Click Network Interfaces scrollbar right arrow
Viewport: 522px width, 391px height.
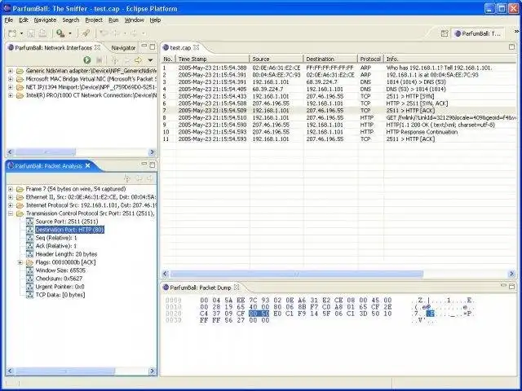click(x=153, y=152)
